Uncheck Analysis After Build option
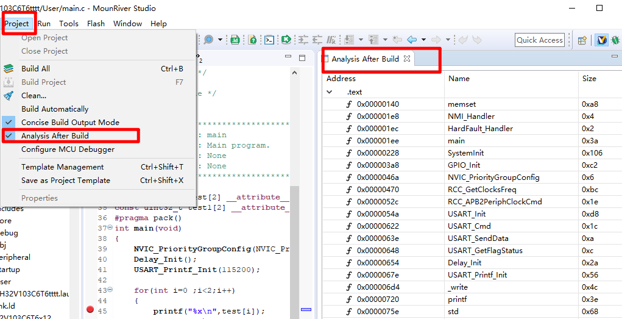The height and width of the screenshot is (319, 622). [x=55, y=136]
